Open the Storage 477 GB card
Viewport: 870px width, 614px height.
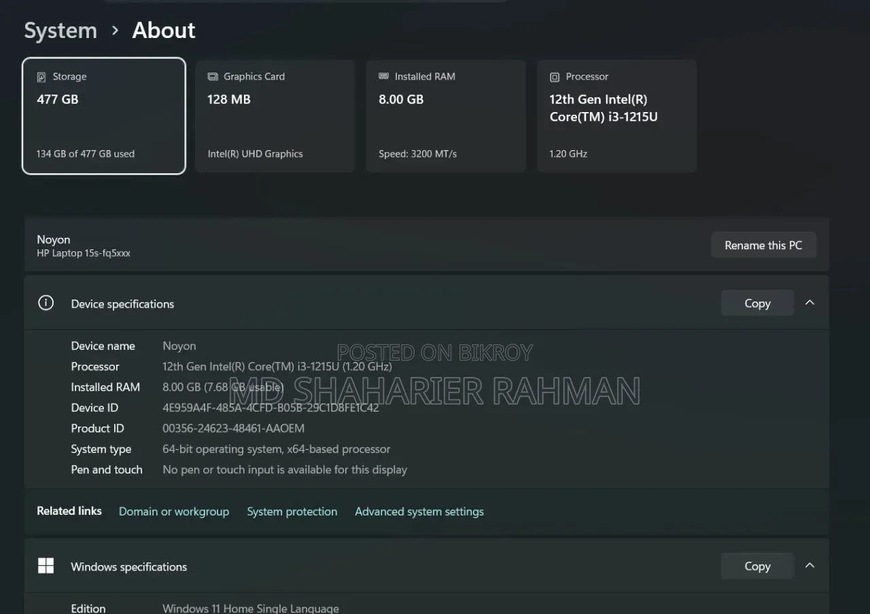pos(104,115)
